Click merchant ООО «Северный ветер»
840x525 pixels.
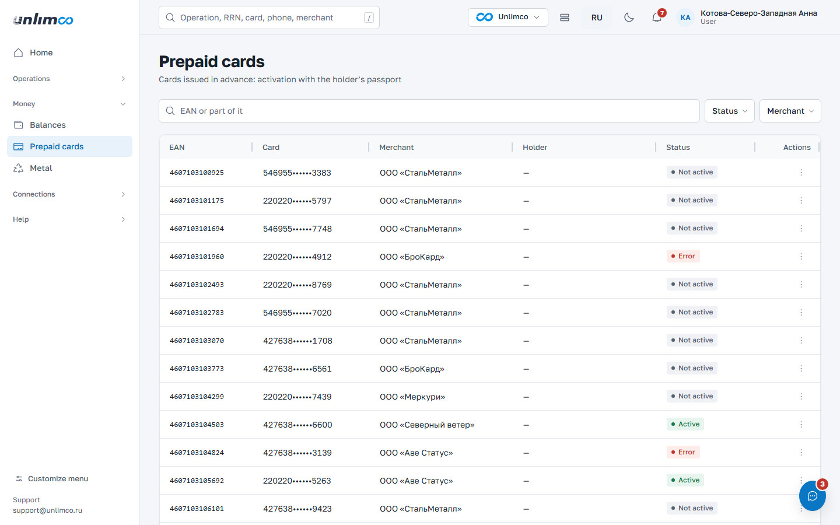click(427, 425)
